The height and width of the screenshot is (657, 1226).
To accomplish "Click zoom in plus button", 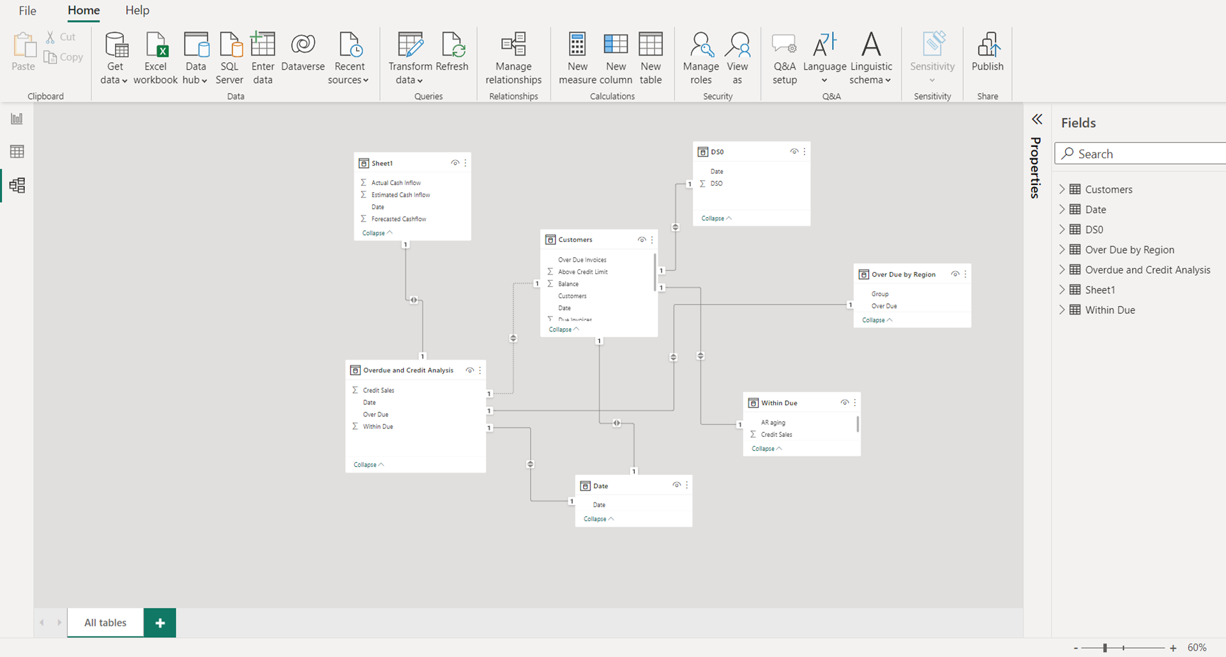I will point(1173,648).
